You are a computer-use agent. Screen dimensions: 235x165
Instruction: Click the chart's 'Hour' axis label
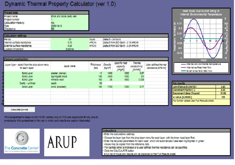(204, 60)
